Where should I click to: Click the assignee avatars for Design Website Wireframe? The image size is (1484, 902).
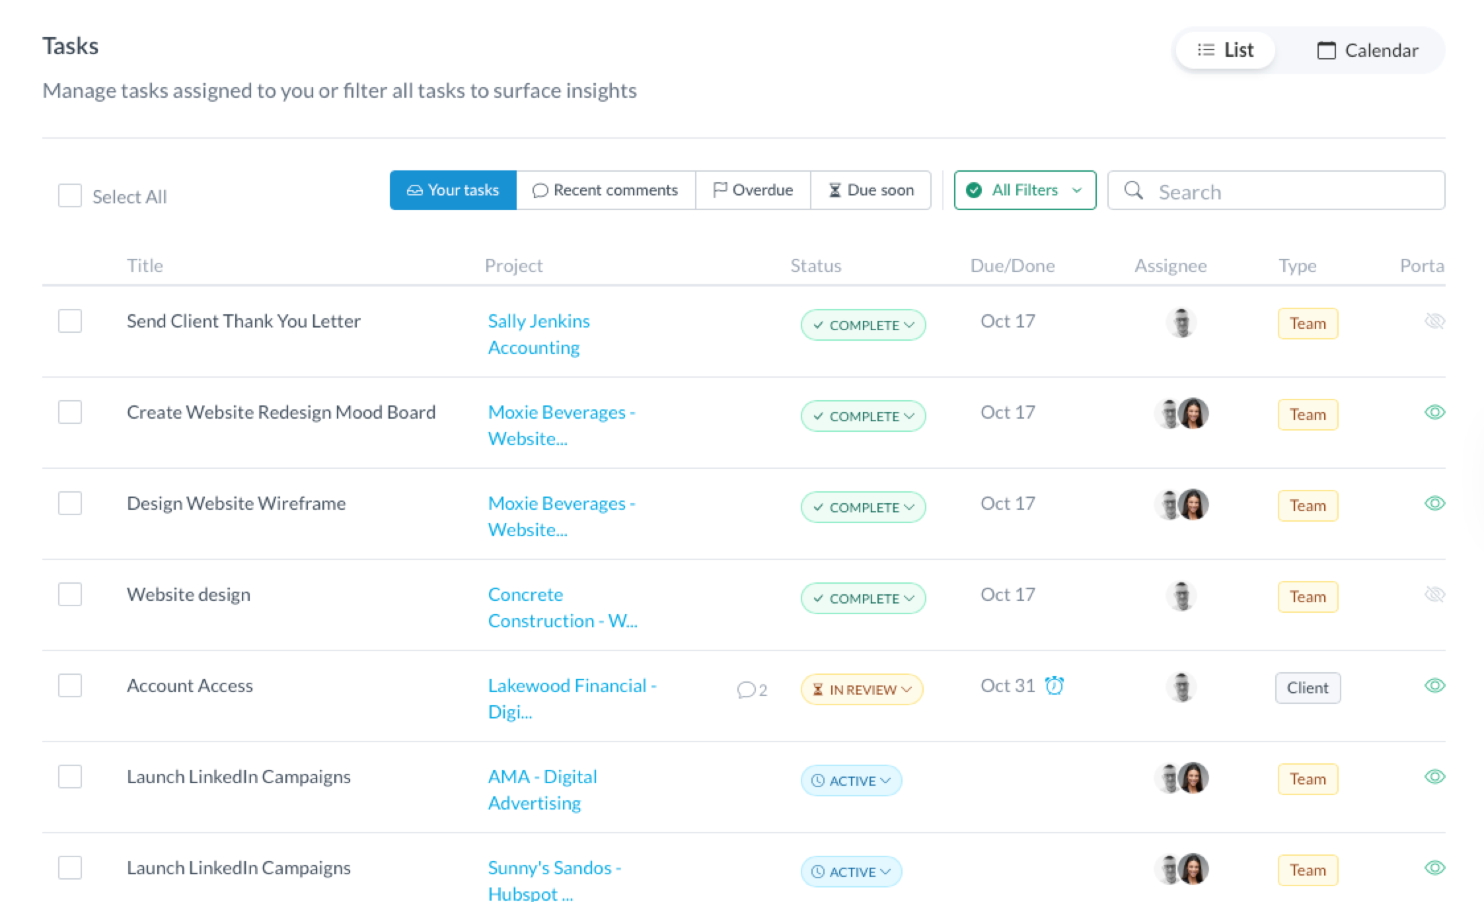coord(1181,505)
